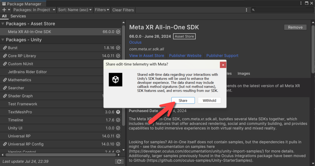315x166 pixels.
Task: Select the Test Framework package
Action: point(52,104)
